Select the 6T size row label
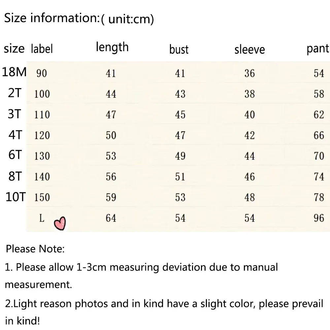330x330 pixels. click(x=15, y=155)
